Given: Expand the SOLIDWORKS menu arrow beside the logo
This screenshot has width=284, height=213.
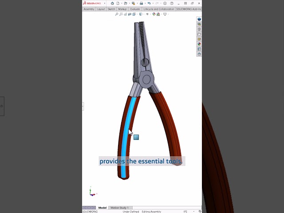Looking at the screenshot, I should [105, 3].
